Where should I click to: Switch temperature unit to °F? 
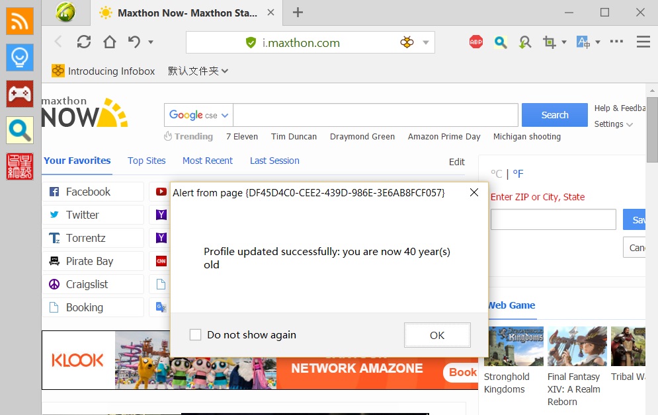click(518, 174)
